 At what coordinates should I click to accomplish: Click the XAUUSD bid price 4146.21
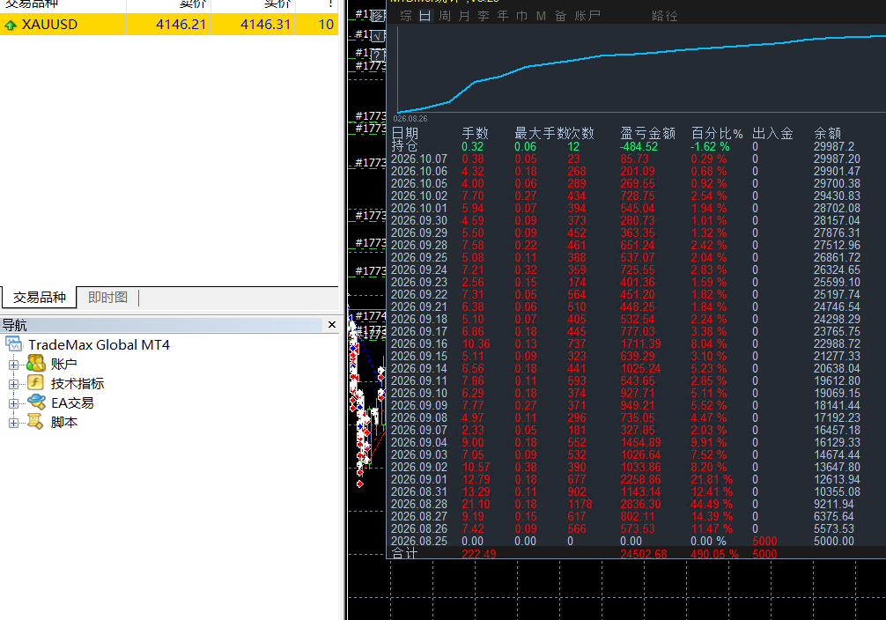pos(181,25)
